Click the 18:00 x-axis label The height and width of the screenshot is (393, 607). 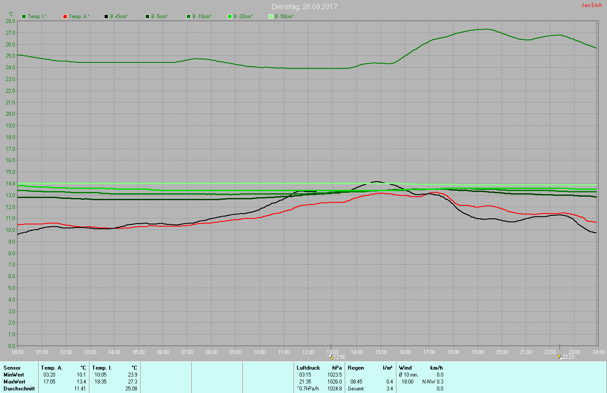coord(454,352)
